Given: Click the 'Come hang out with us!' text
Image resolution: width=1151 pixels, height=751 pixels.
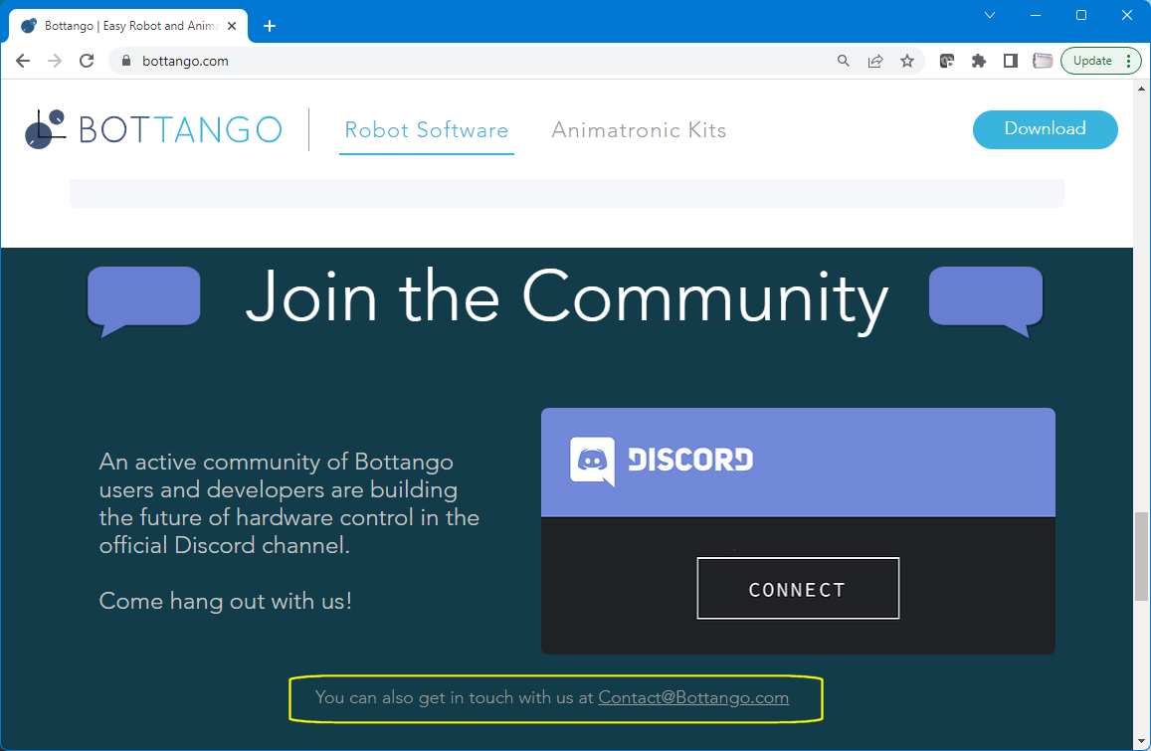Looking at the screenshot, I should click(226, 601).
